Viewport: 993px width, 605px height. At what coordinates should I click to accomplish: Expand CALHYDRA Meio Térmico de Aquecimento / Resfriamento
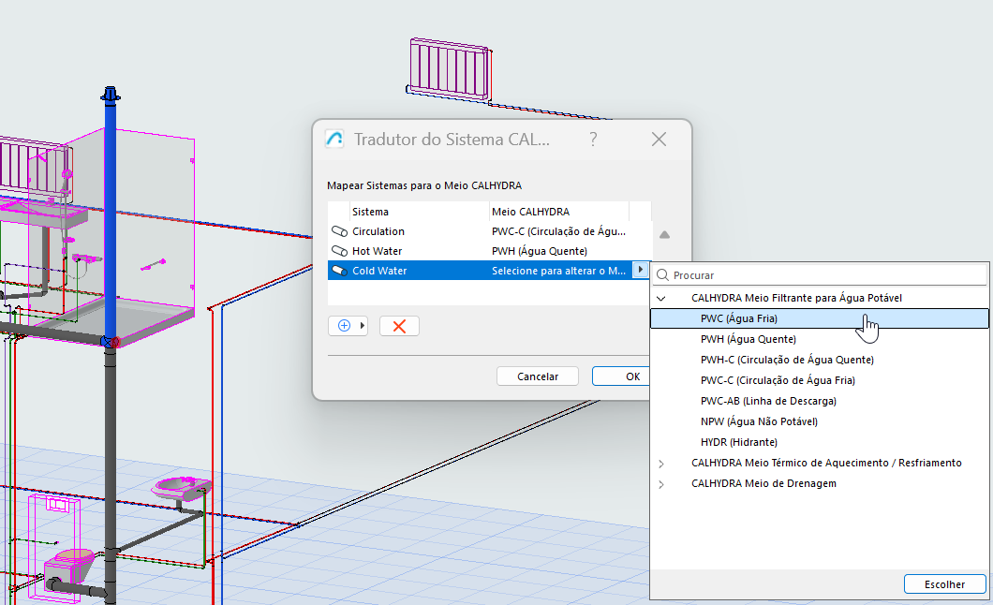[661, 464]
